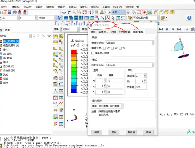Click the red legend color swatch
Viewport: 195px width, 148px height.
pyautogui.click(x=74, y=52)
